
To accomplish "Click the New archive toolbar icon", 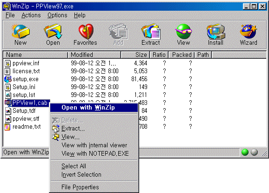I will (20, 31).
